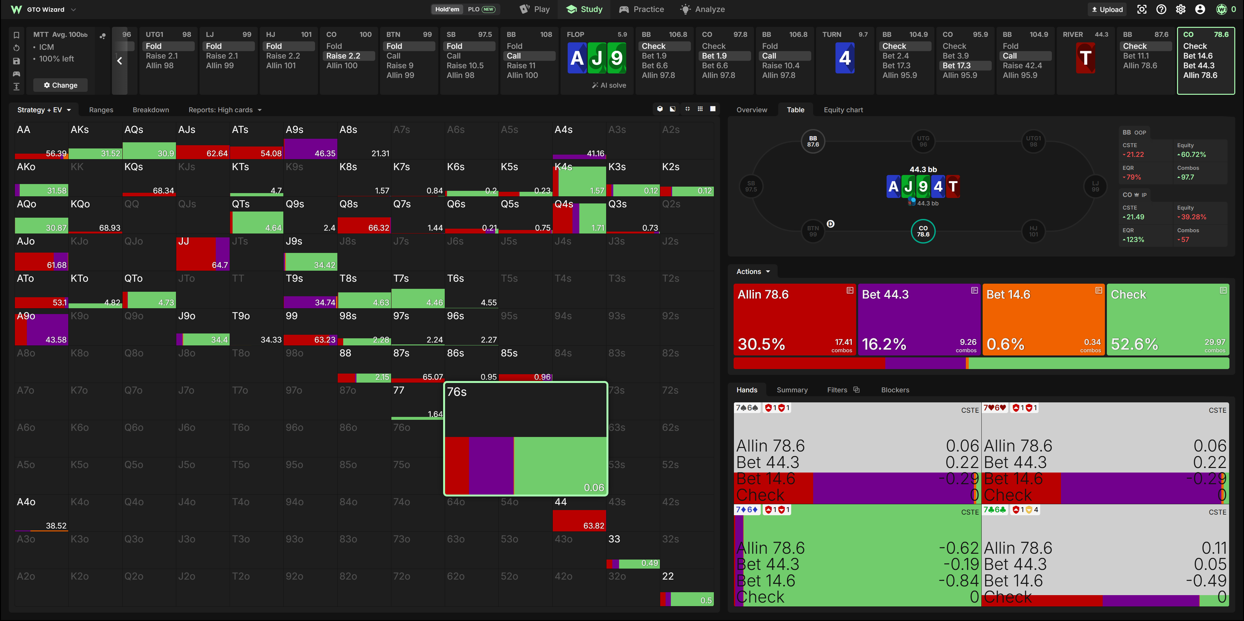
Task: Click the cube view icon above the matrix
Action: click(660, 109)
